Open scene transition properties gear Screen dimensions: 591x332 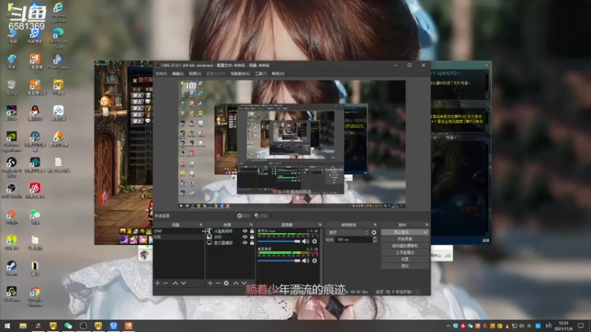pos(374,232)
